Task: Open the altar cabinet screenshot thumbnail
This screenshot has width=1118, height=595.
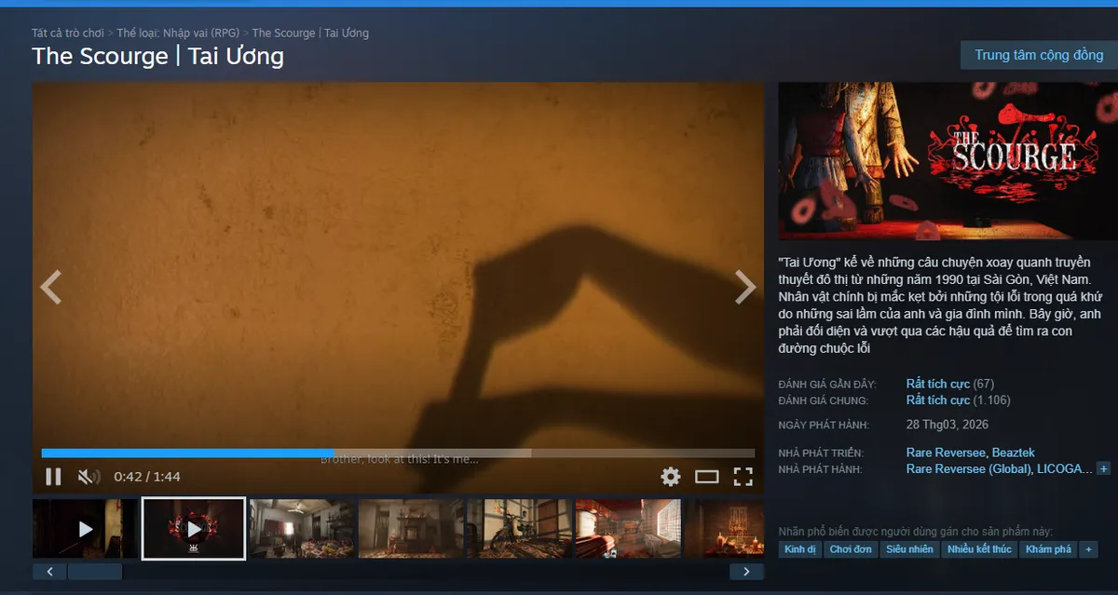Action: (411, 529)
